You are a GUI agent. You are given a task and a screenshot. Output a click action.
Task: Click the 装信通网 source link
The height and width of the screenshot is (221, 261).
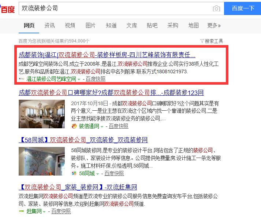[89, 126]
